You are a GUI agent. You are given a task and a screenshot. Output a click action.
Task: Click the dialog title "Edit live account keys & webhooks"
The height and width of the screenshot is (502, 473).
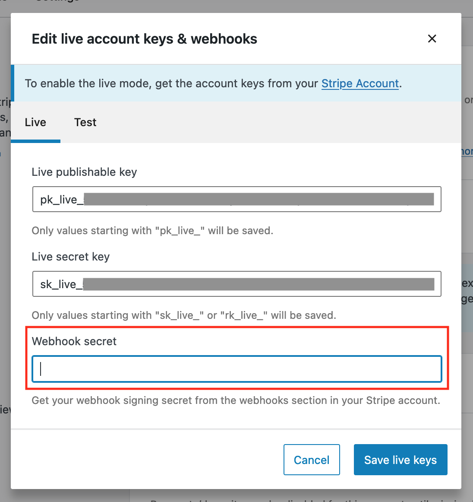point(145,39)
